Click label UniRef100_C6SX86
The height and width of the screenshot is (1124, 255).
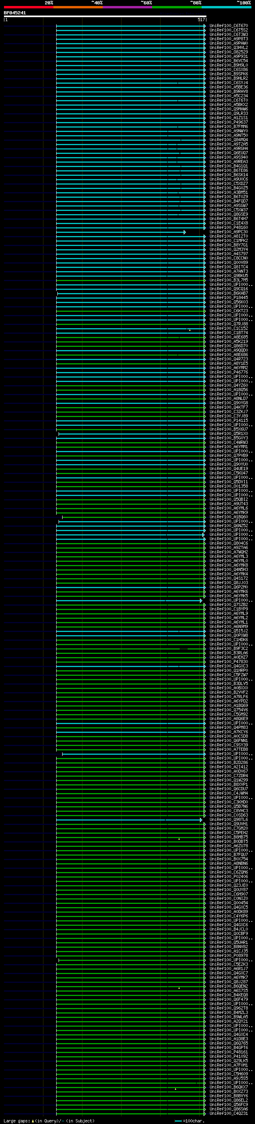point(228,69)
